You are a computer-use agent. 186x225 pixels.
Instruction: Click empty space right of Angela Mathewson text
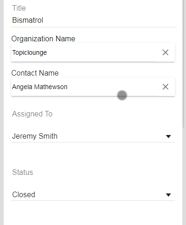point(114,87)
